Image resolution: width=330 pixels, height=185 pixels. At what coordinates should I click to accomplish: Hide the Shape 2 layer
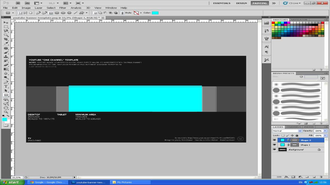[x=274, y=140]
